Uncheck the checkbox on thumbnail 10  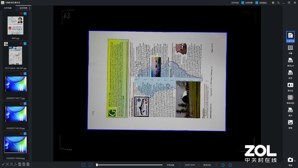pyautogui.click(x=25, y=13)
